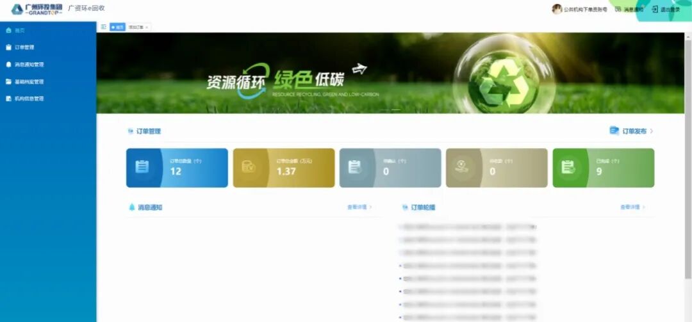Click the bell icon beside 消息通知管理
This screenshot has width=692, height=322.
(x=8, y=65)
